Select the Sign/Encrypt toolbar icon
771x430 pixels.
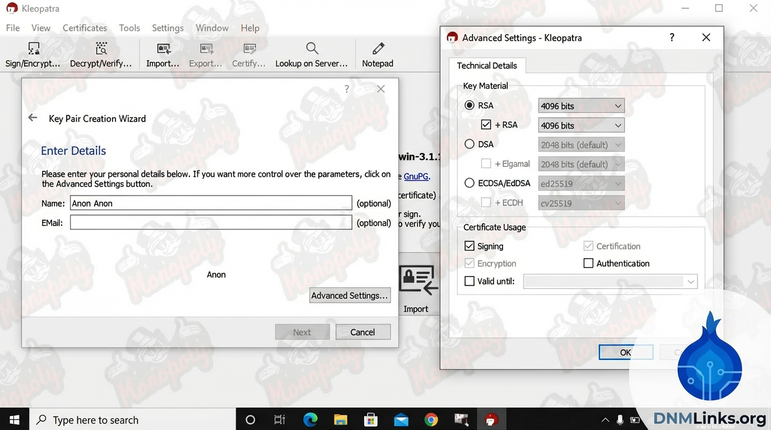coord(32,54)
